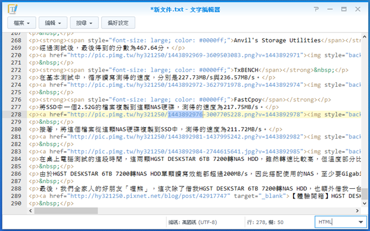Open the 檔案 dropdown menu
The width and height of the screenshot is (370, 231).
(x=22, y=23)
